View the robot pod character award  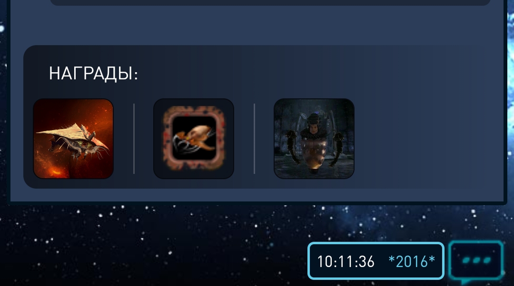(314, 139)
